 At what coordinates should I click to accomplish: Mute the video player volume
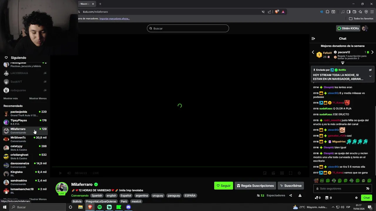tap(69, 173)
